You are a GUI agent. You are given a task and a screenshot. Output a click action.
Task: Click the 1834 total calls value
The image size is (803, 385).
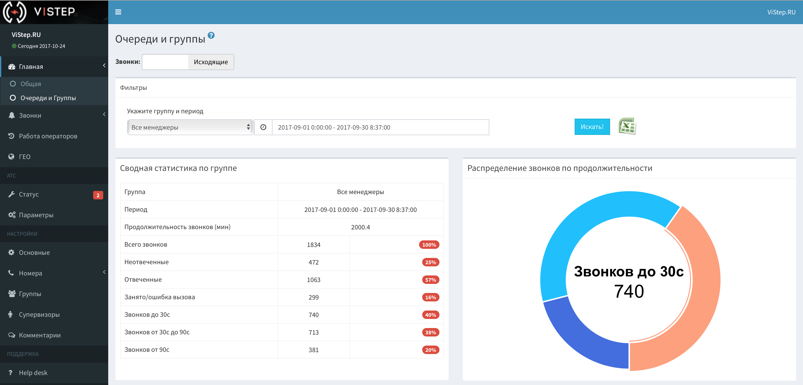click(x=314, y=245)
